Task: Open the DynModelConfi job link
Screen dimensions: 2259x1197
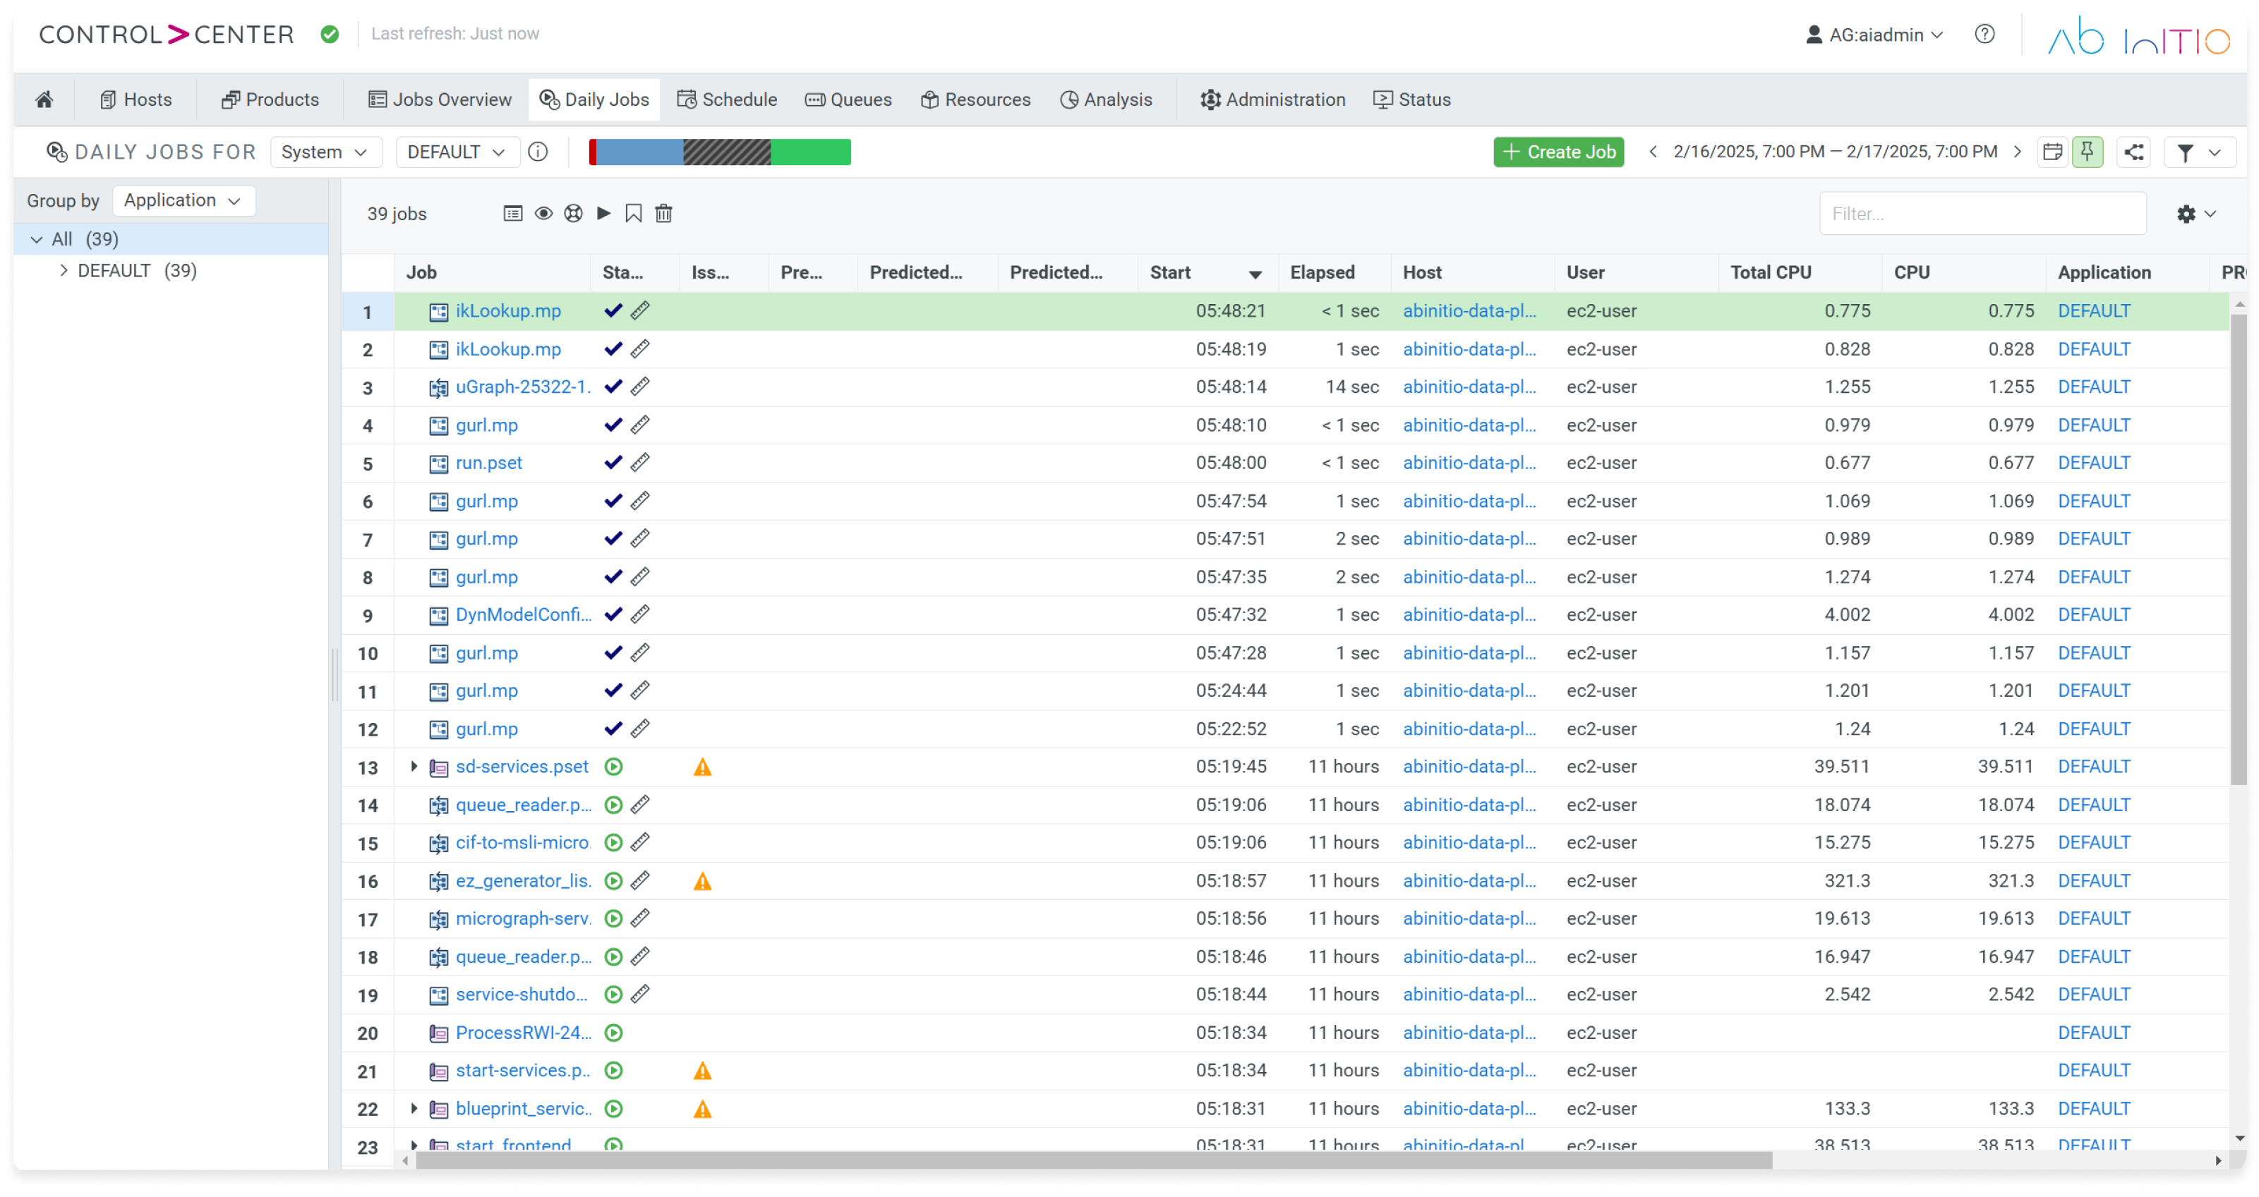Action: [x=524, y=614]
